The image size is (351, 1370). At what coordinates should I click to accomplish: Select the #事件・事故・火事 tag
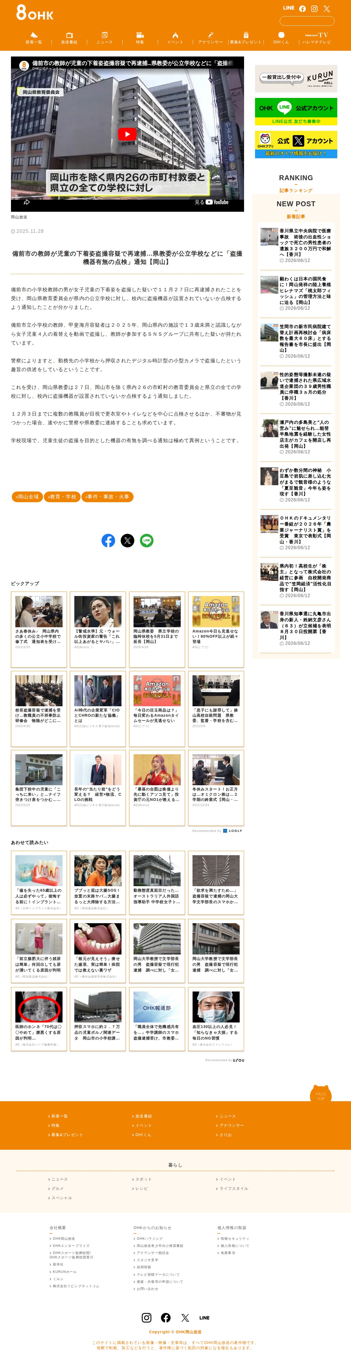107,497
